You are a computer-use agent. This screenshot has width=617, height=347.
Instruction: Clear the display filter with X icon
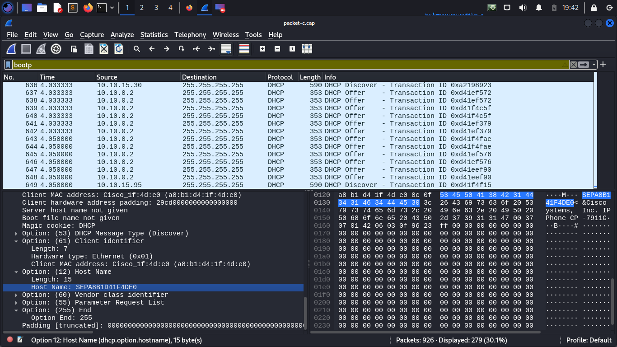[x=574, y=65]
